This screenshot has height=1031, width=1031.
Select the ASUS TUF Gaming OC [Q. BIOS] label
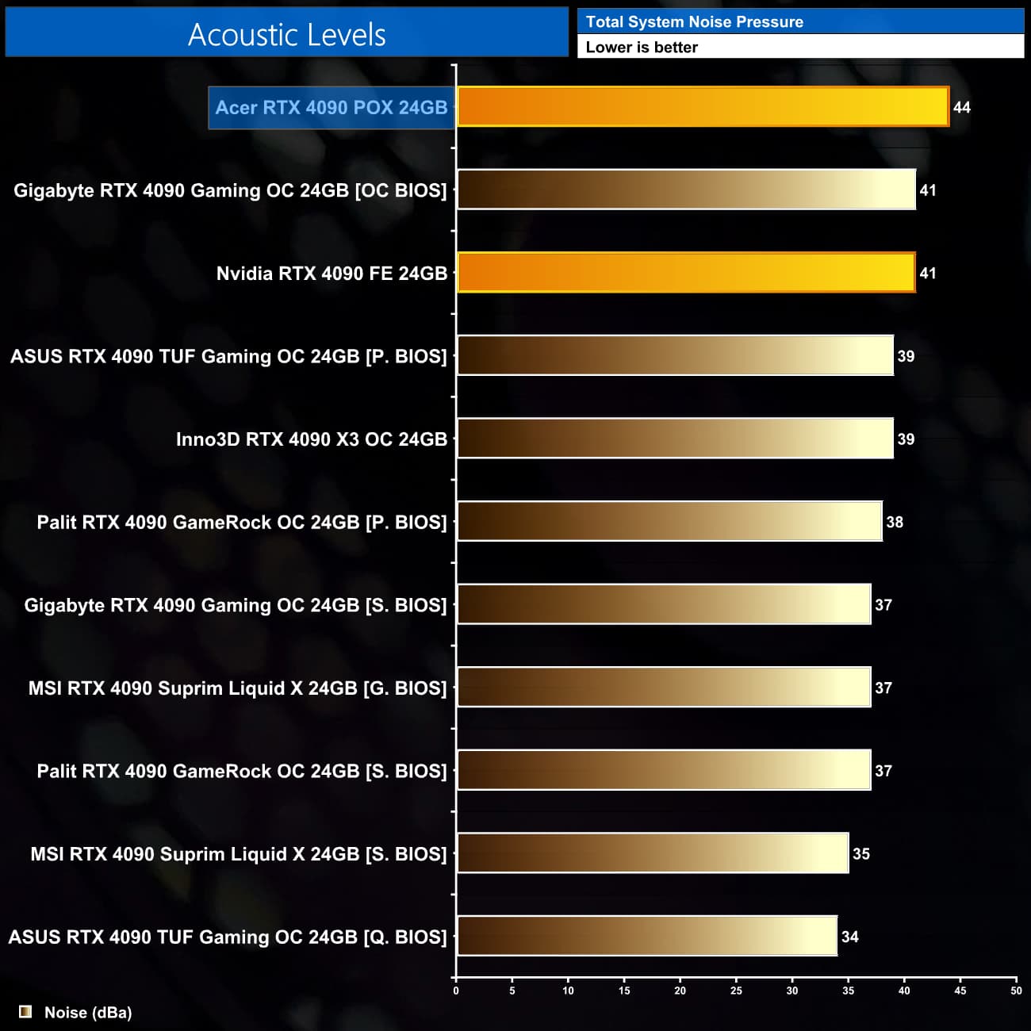pos(228,937)
